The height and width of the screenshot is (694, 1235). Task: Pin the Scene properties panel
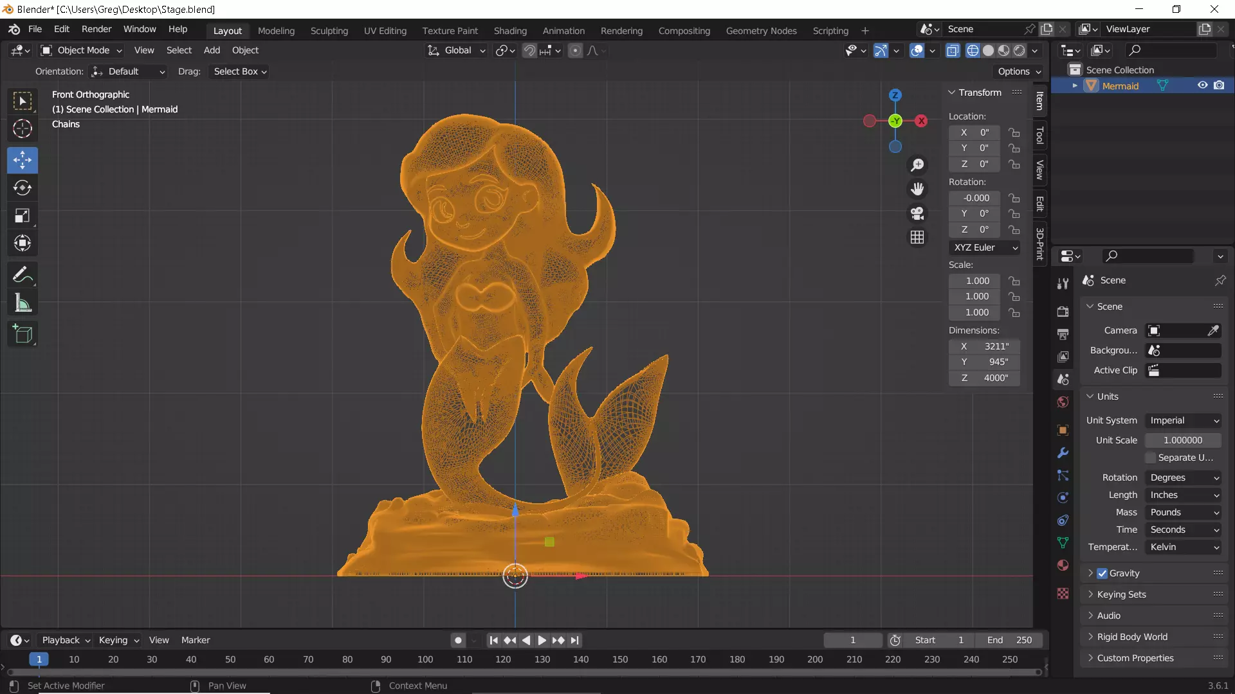coord(1220,280)
